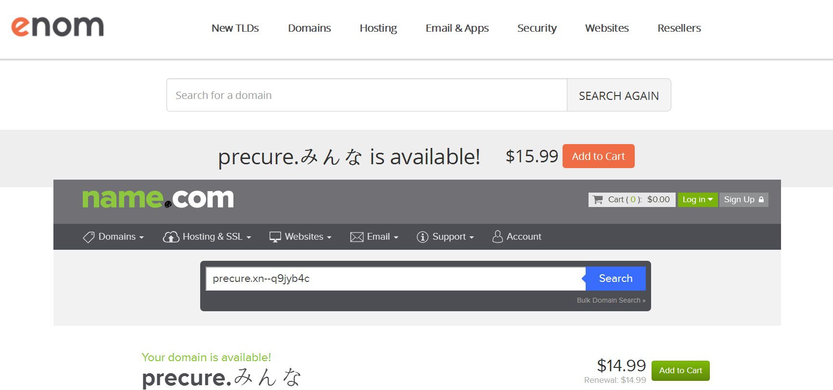
Task: Click the Websites monitor icon
Action: (x=275, y=237)
